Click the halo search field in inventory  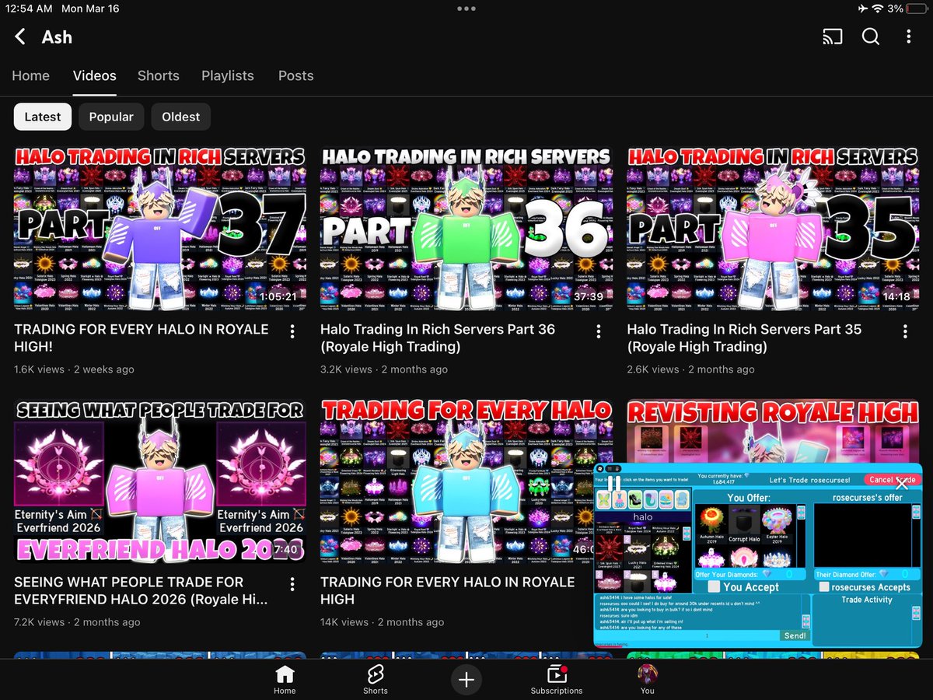pos(643,517)
